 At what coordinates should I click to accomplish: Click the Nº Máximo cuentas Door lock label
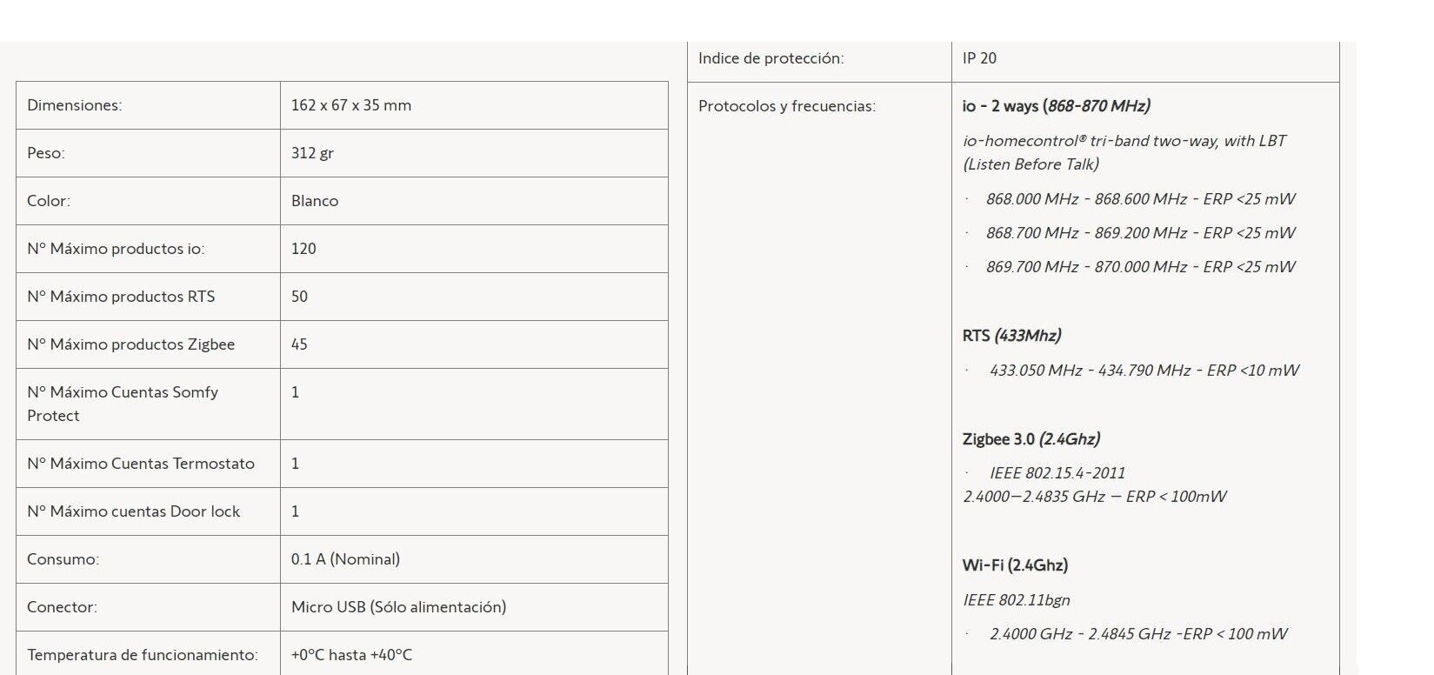click(x=133, y=511)
